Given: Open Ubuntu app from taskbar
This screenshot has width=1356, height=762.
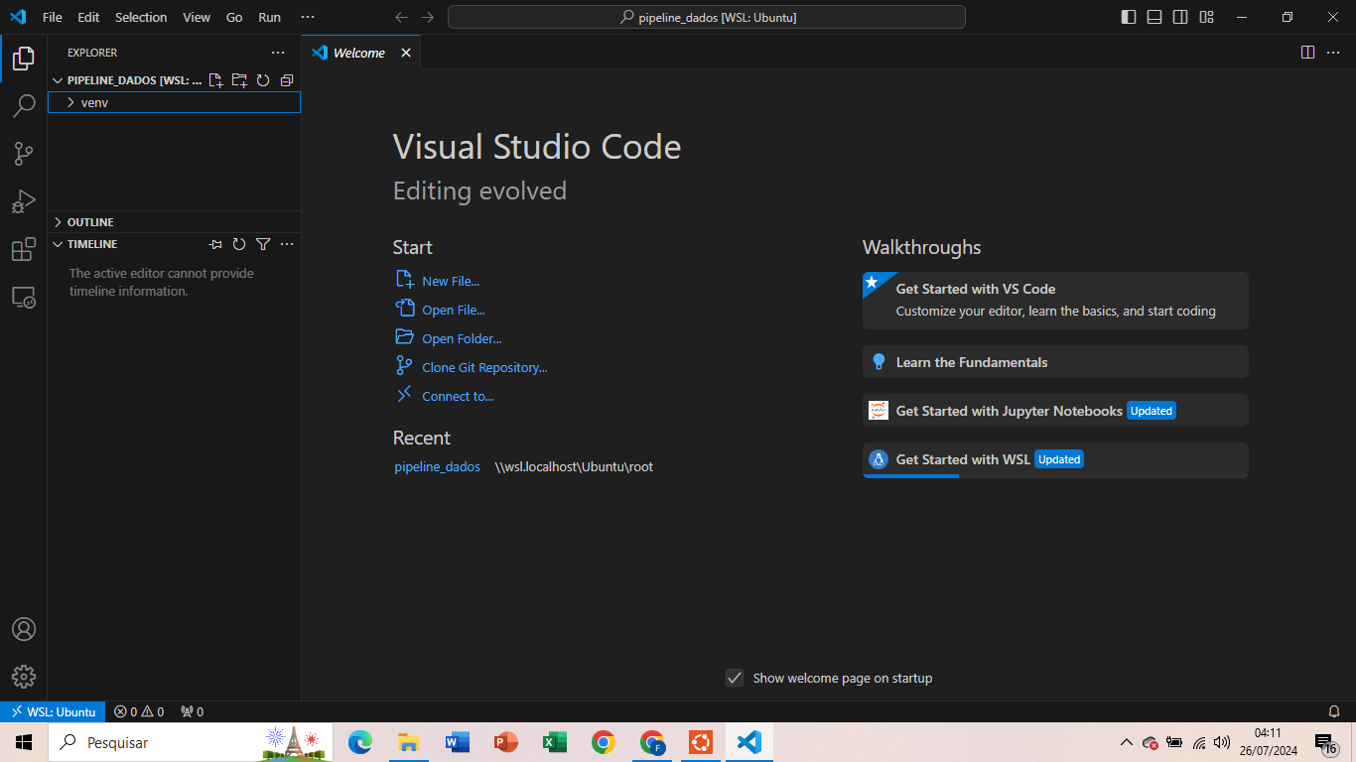Looking at the screenshot, I should (701, 742).
